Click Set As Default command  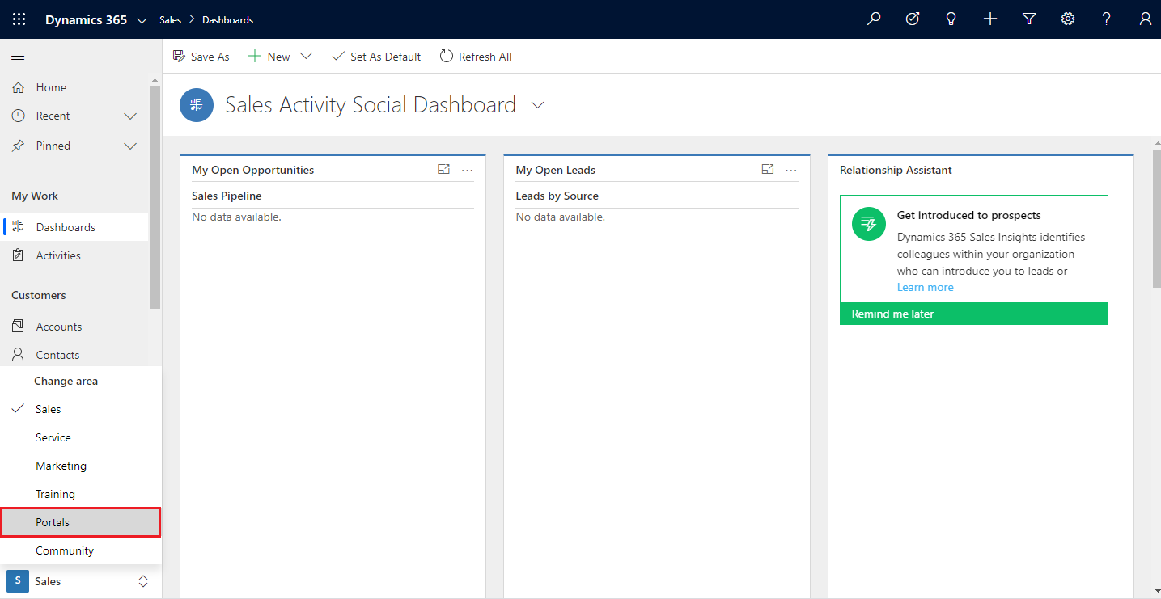(376, 57)
